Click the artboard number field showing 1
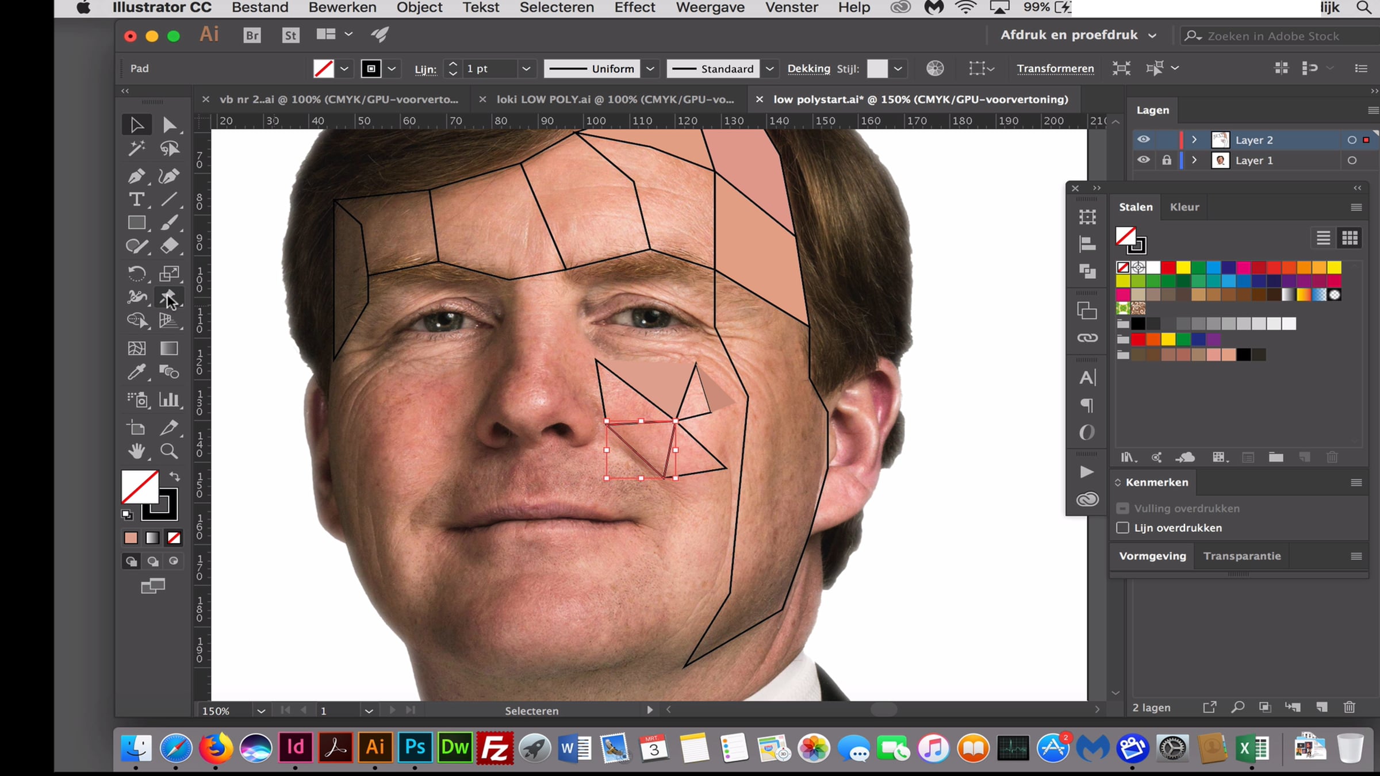Image resolution: width=1380 pixels, height=776 pixels. coord(339,711)
